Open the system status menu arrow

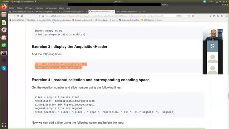tap(226, 1)
